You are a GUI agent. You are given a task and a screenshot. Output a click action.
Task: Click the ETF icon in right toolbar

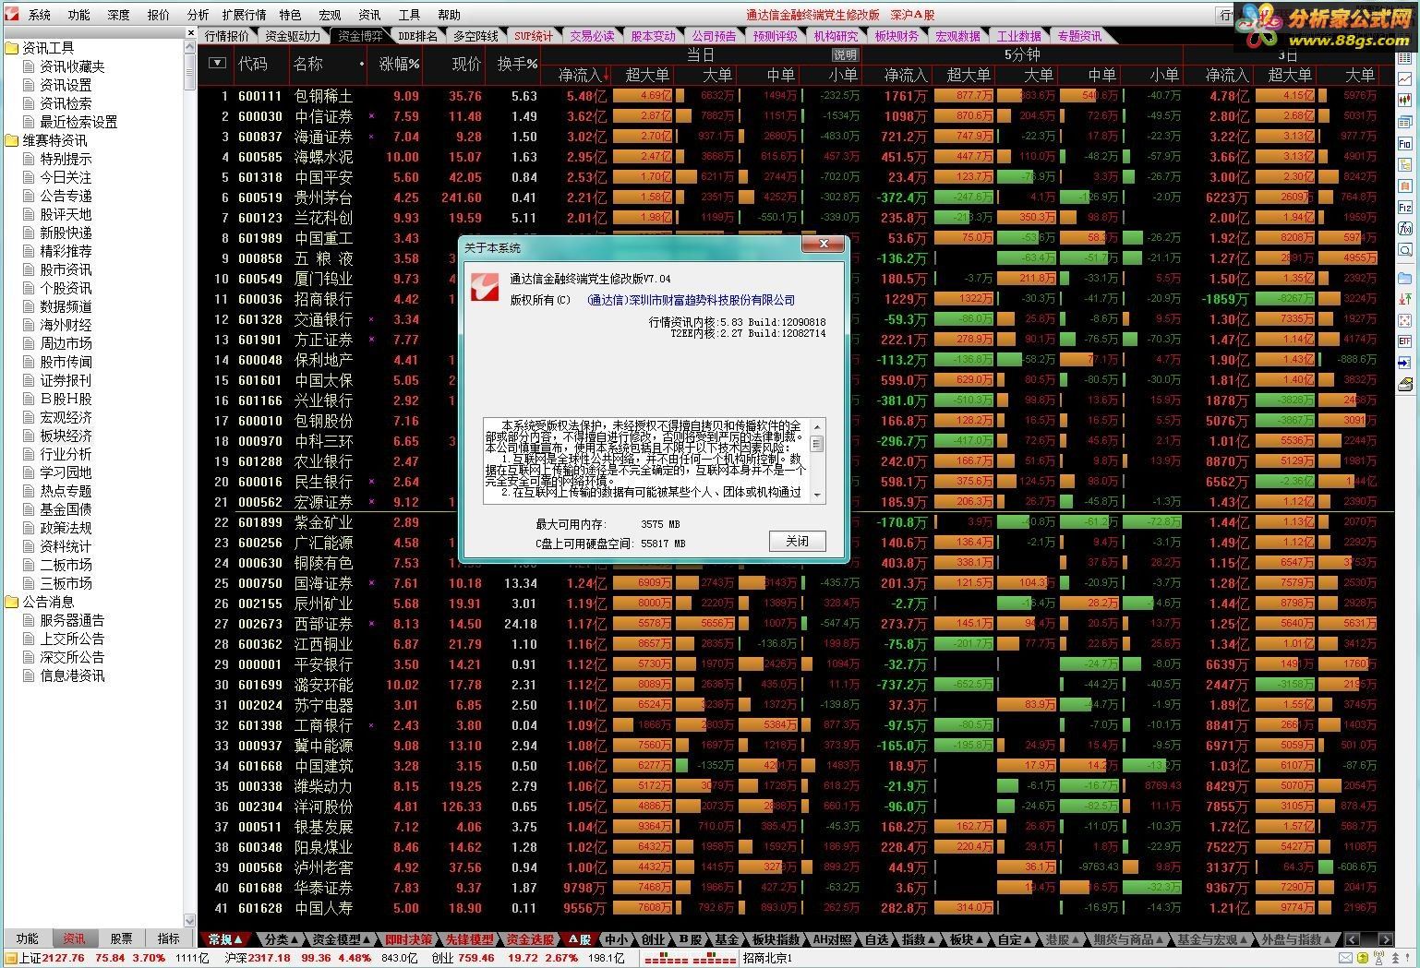pos(1405,341)
